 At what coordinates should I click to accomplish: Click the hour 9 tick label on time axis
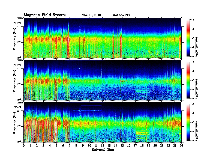pyautogui.click(x=83, y=146)
